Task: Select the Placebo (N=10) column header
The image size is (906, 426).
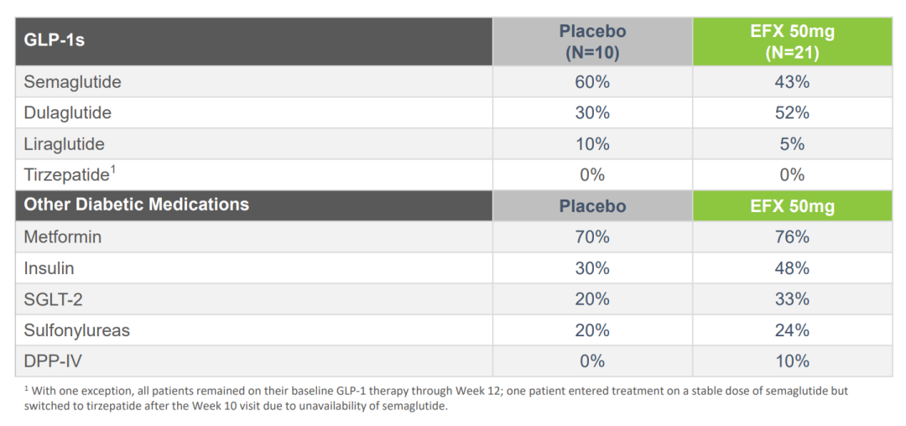Action: click(x=592, y=41)
